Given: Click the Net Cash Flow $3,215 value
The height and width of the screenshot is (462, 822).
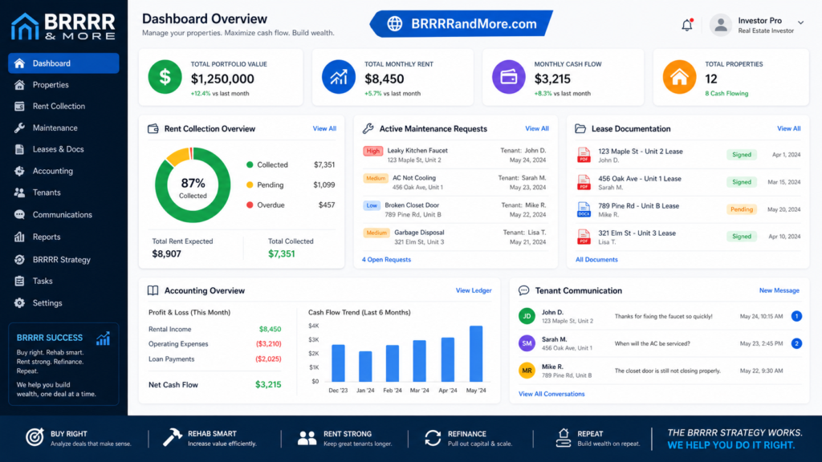Looking at the screenshot, I should (268, 384).
